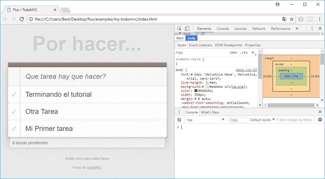This screenshot has width=325, height=179.
Task: Reload the page with the refresh icon
Action: tap(22, 19)
